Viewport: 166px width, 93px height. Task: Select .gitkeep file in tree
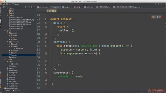click(13, 66)
